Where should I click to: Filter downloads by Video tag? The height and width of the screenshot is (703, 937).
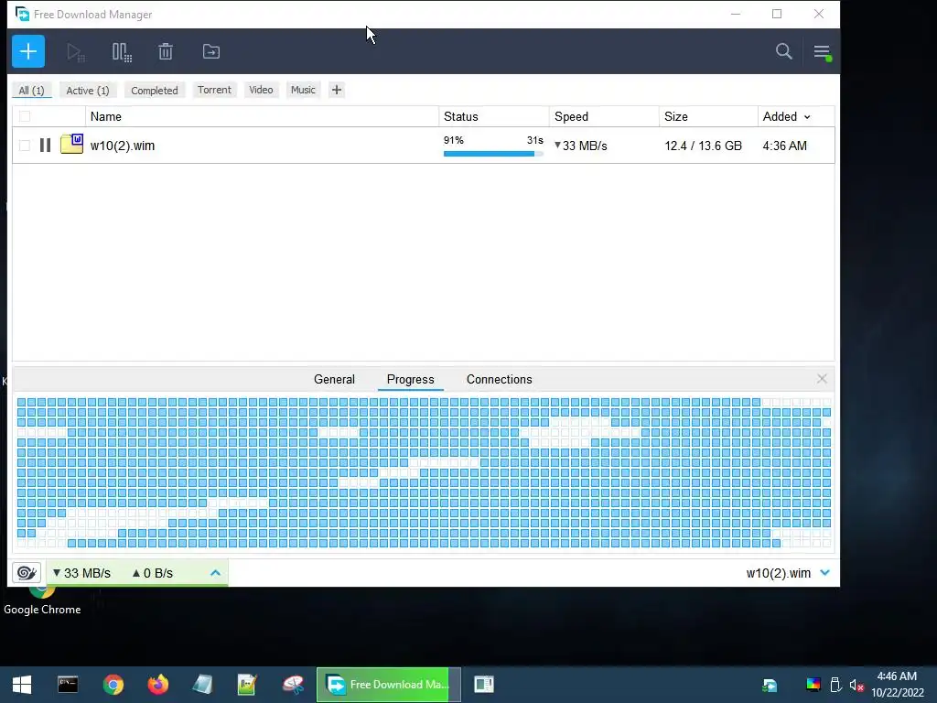pyautogui.click(x=261, y=90)
